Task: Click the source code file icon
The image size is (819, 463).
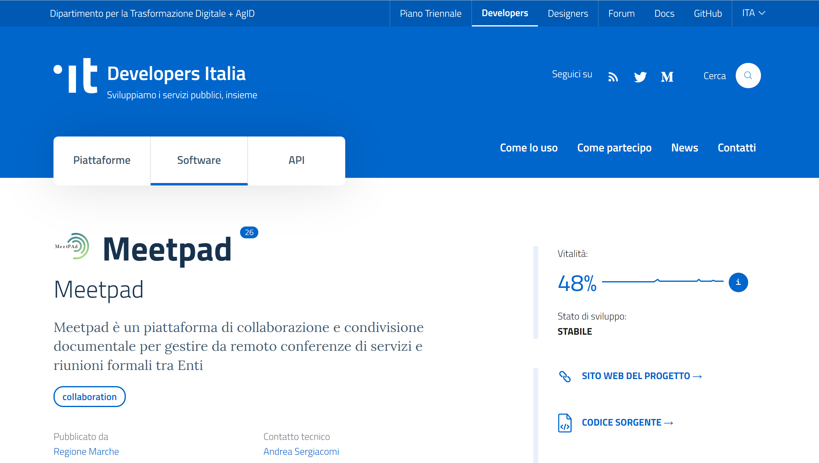Action: point(565,423)
